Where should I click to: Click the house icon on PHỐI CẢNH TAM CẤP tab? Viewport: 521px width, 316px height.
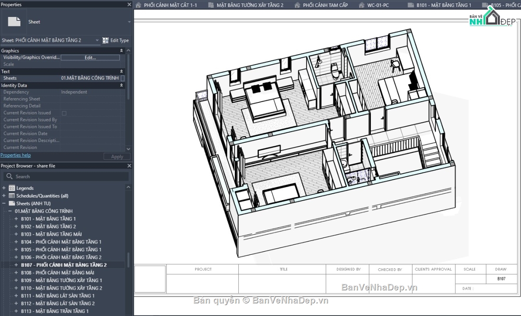click(x=297, y=5)
